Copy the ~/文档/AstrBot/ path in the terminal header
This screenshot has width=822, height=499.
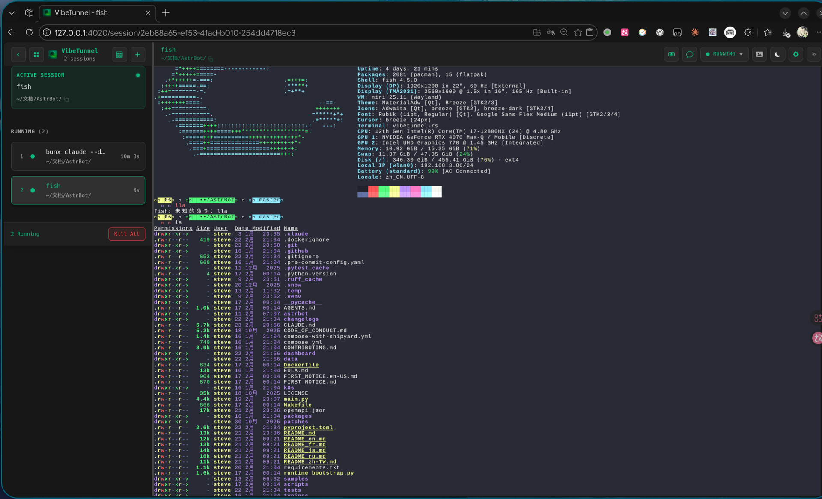(x=211, y=59)
